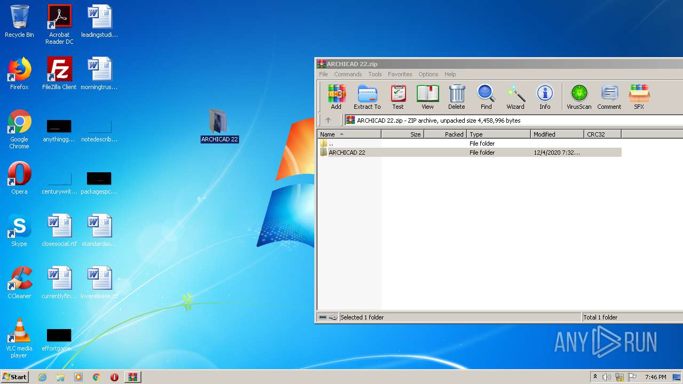Click the Opera taskbar icon
The image size is (683, 384).
[114, 377]
